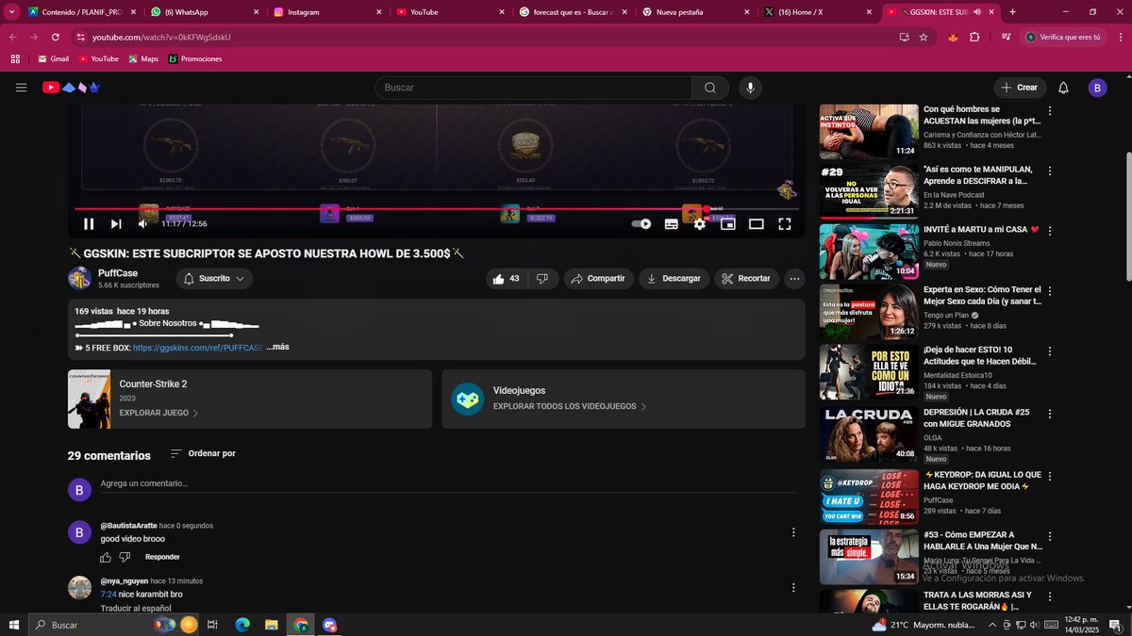
Task: Open the tab search chevron dropdown
Action: point(11,12)
